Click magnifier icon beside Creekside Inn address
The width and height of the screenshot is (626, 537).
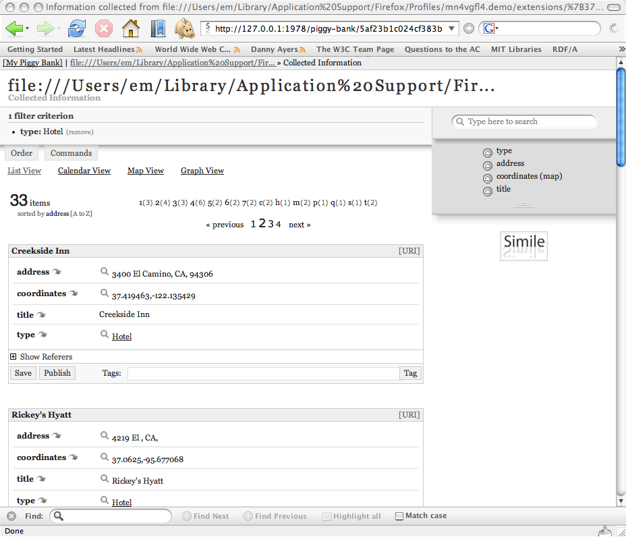(x=105, y=271)
